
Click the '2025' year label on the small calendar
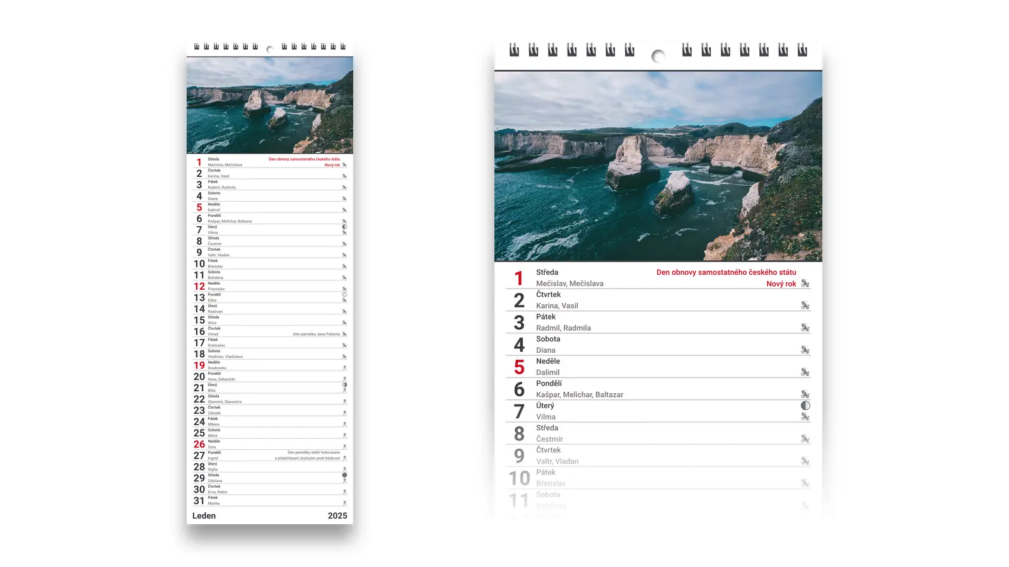(x=337, y=515)
